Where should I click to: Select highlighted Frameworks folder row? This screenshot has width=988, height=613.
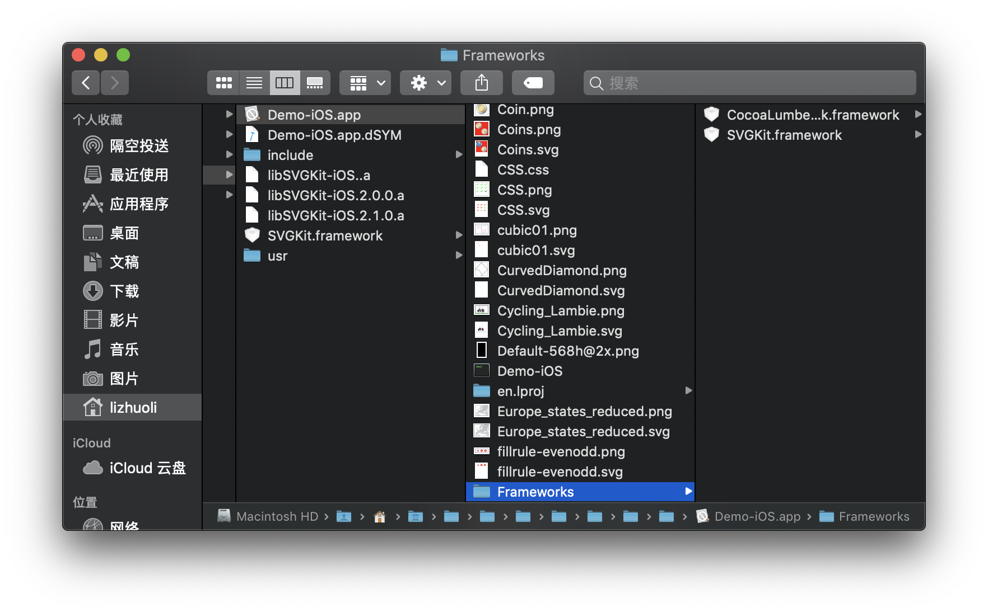click(x=580, y=492)
